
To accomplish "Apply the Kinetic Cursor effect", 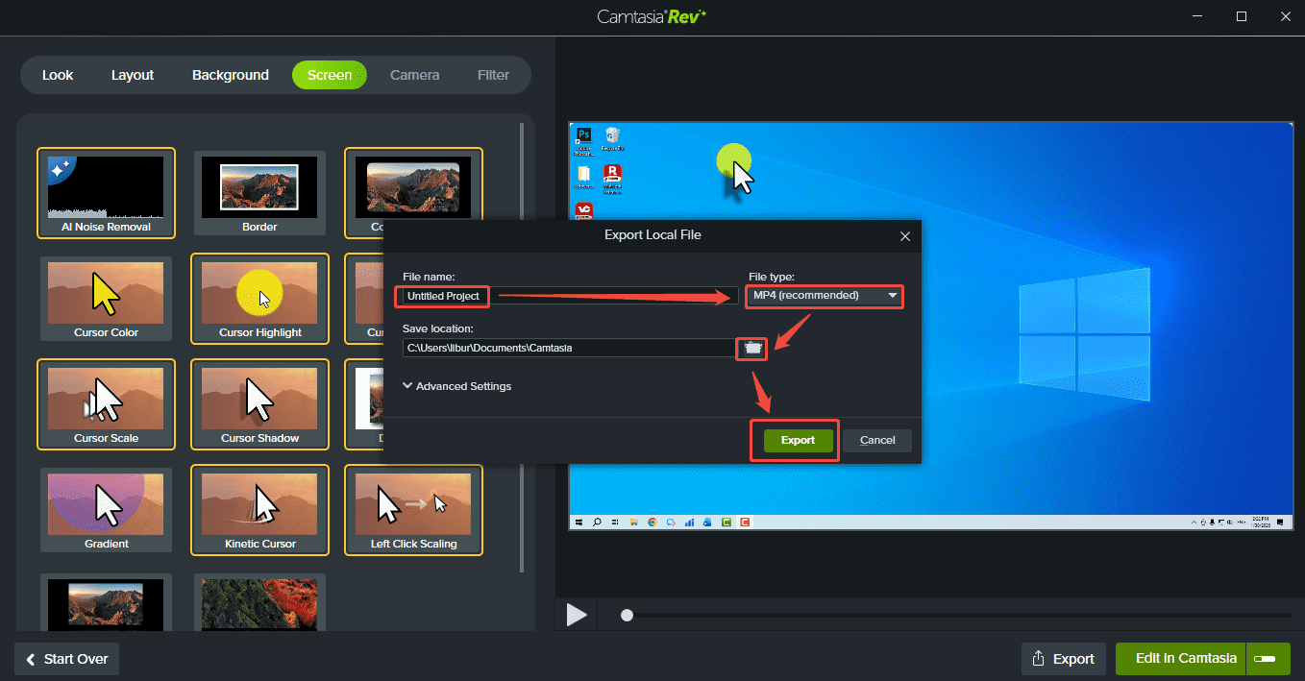I will 259,510.
